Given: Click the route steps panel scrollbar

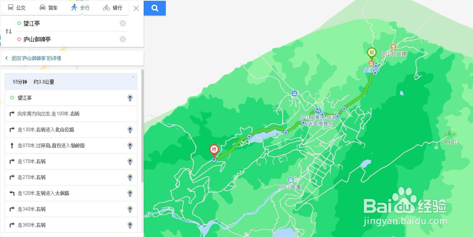Looking at the screenshot, I should [x=142, y=126].
